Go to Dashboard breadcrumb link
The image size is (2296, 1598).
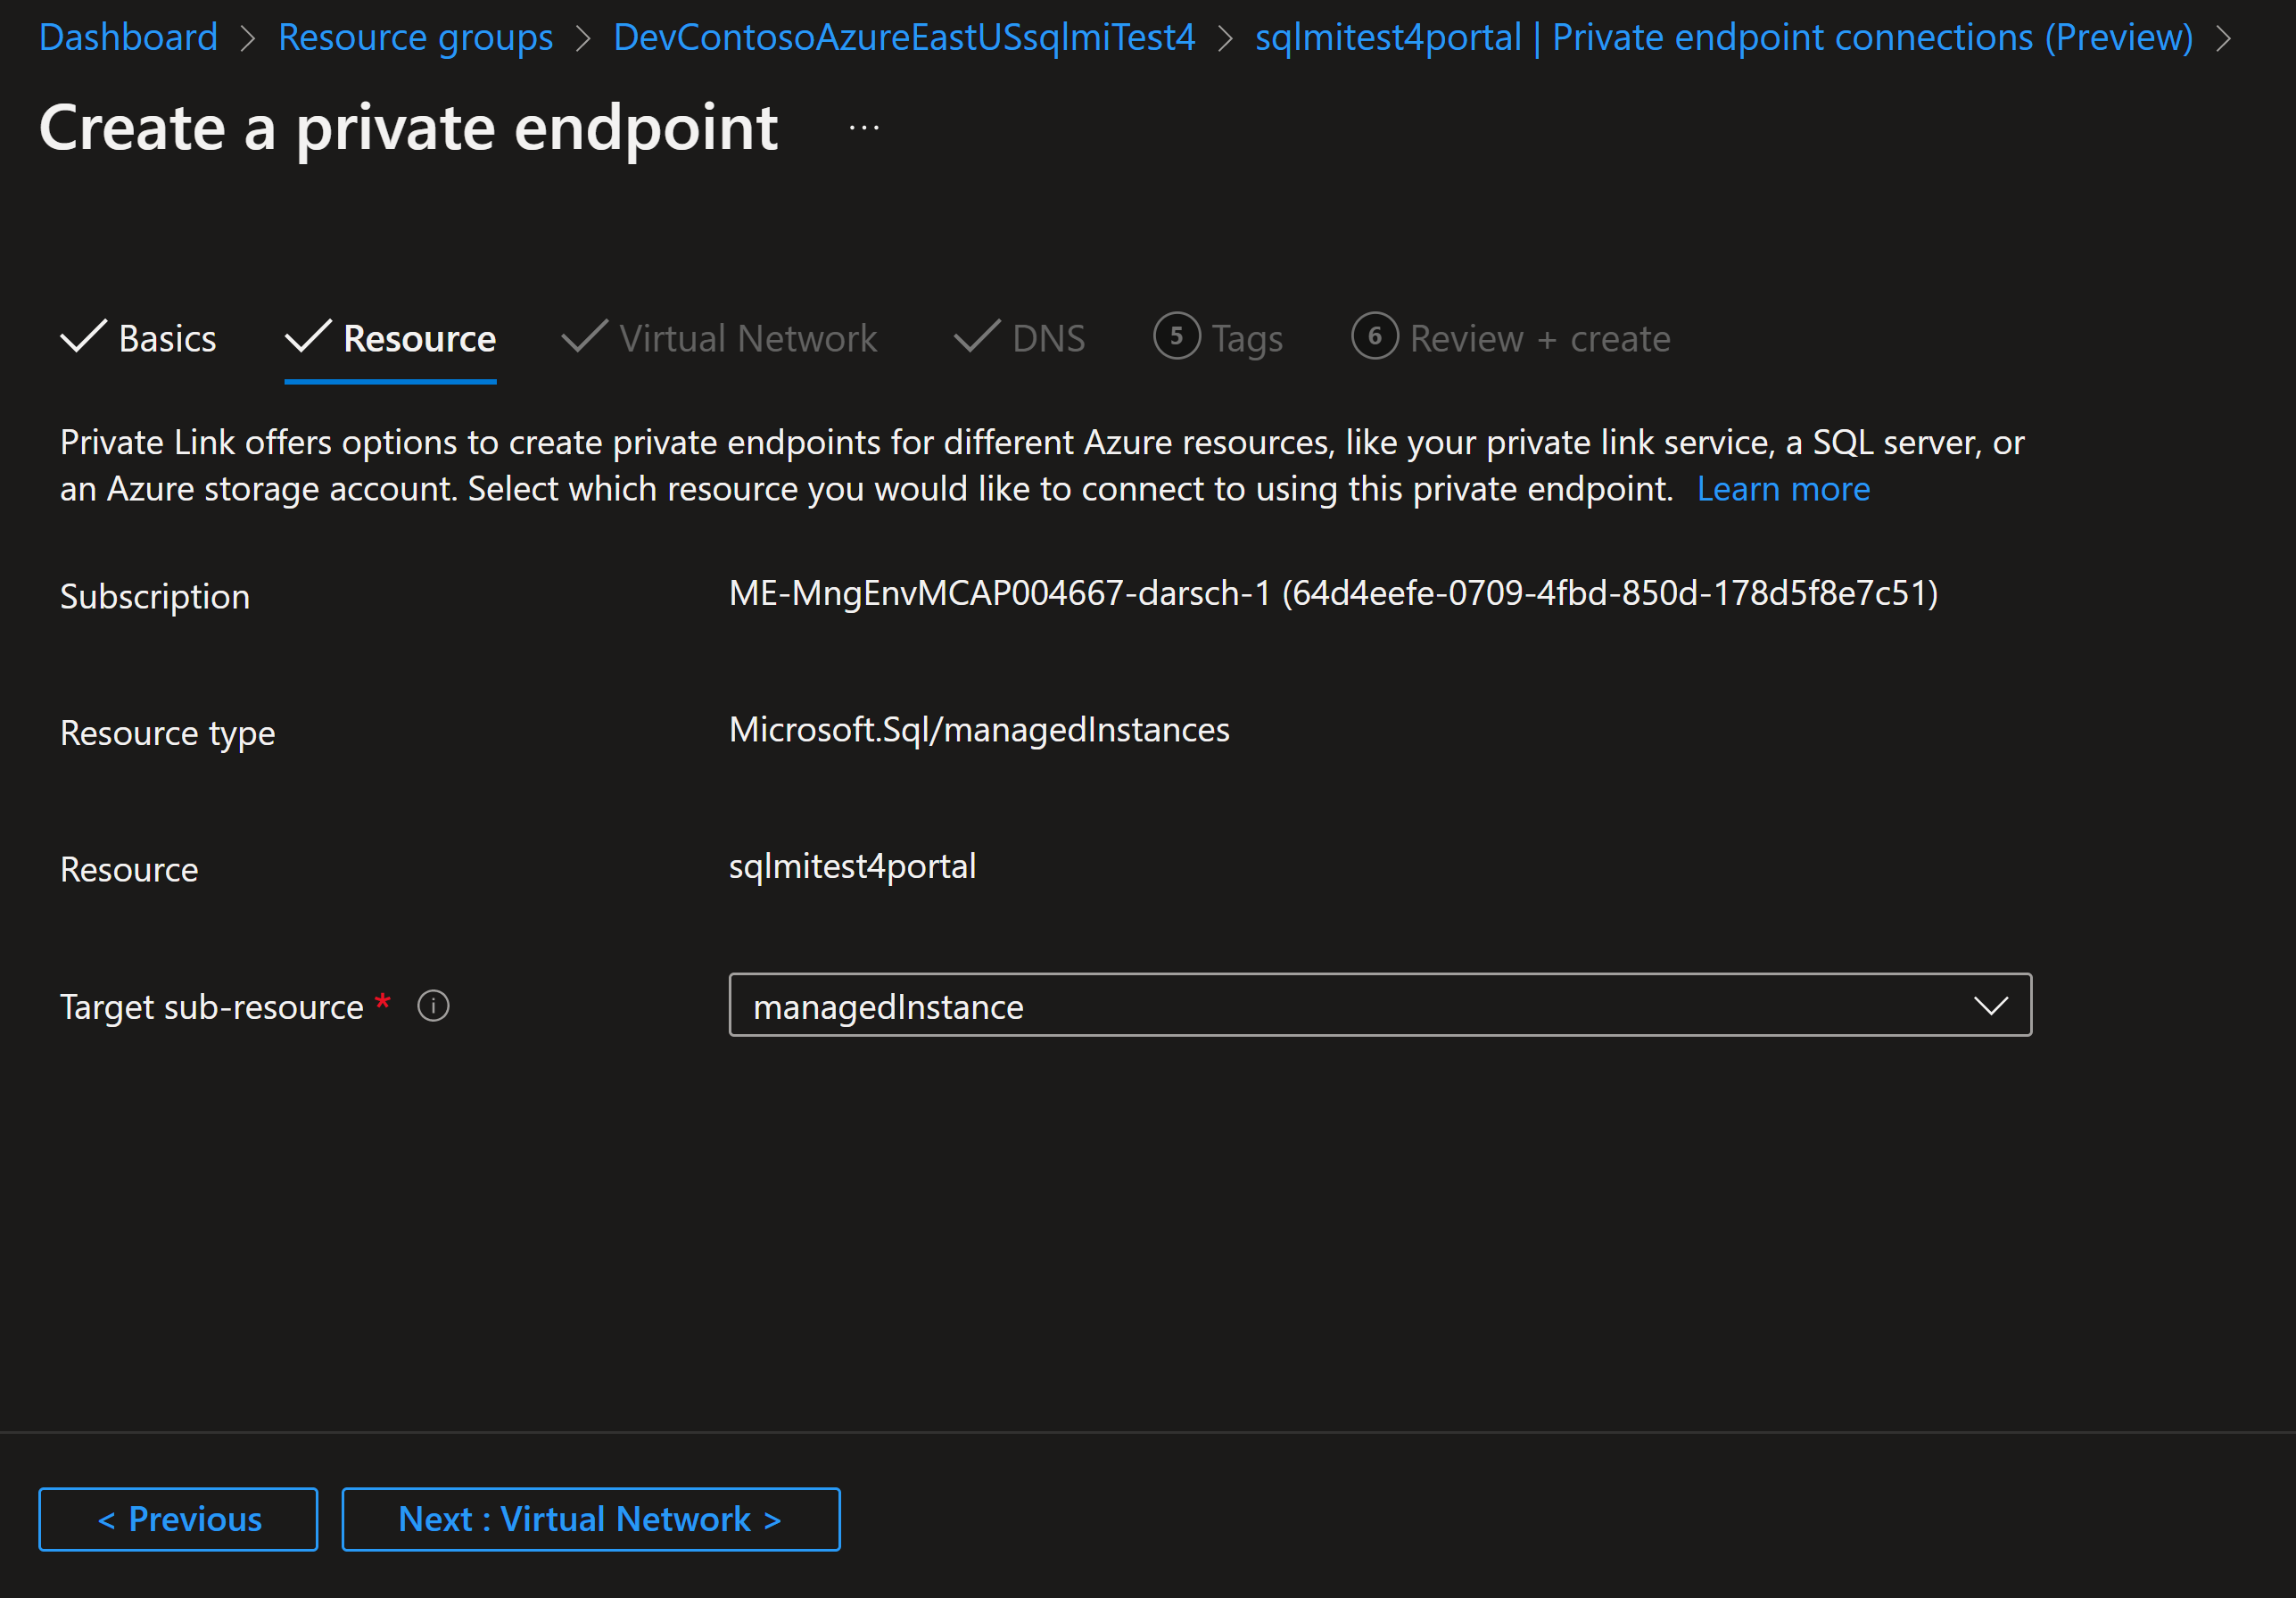[x=128, y=38]
